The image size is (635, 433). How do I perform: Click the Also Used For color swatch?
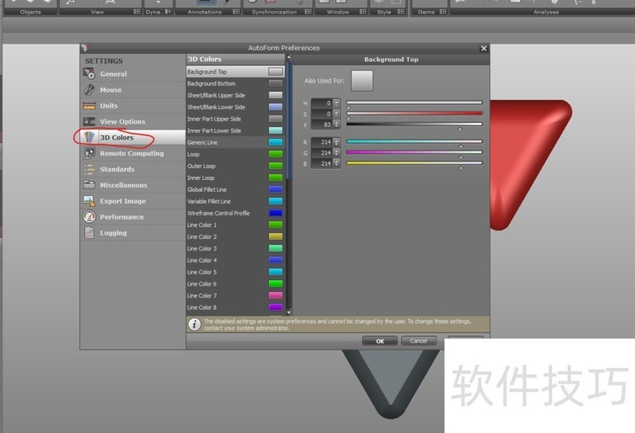pyautogui.click(x=362, y=81)
